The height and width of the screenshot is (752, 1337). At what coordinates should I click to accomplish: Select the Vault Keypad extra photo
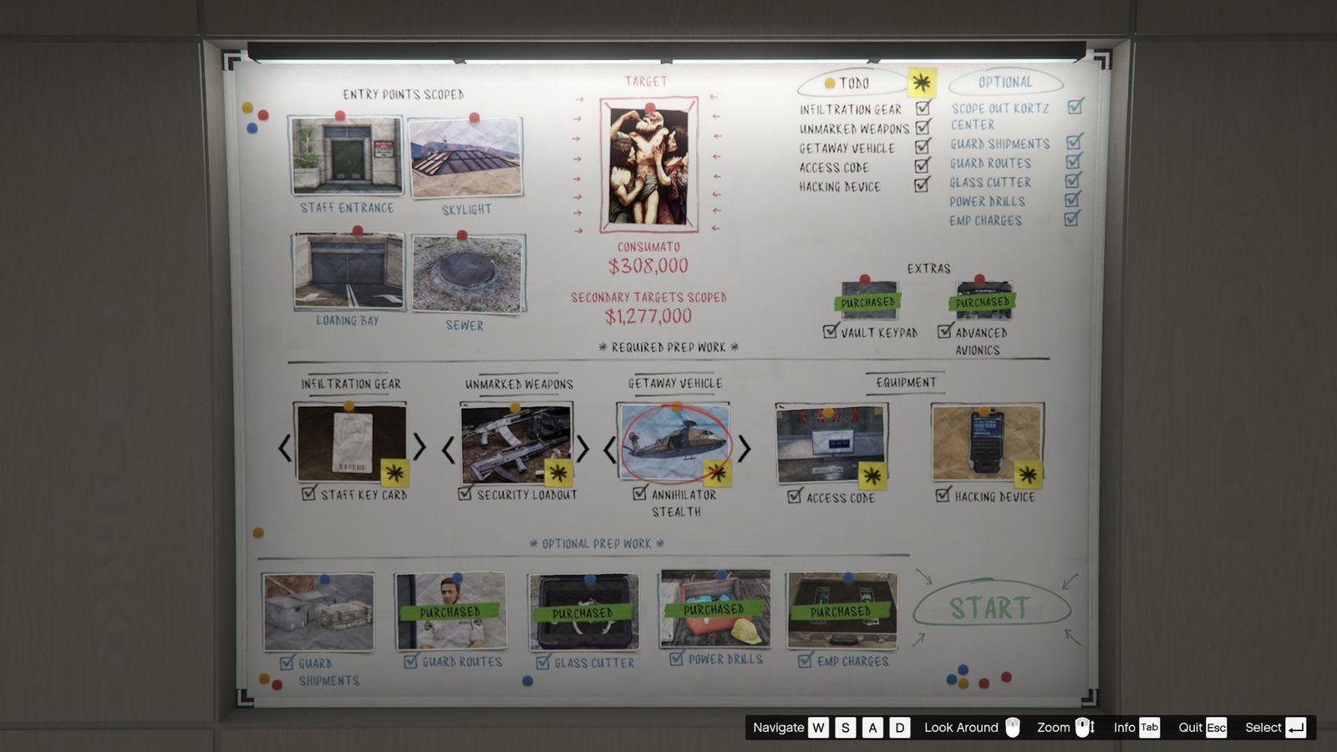(x=869, y=301)
